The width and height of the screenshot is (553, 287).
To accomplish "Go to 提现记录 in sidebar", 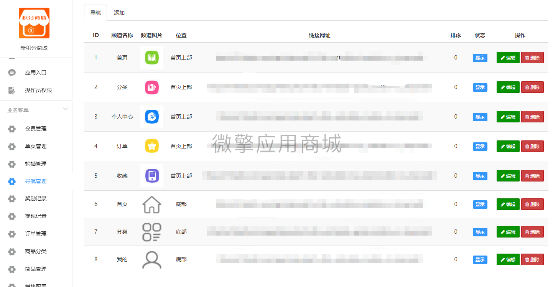I will [36, 216].
